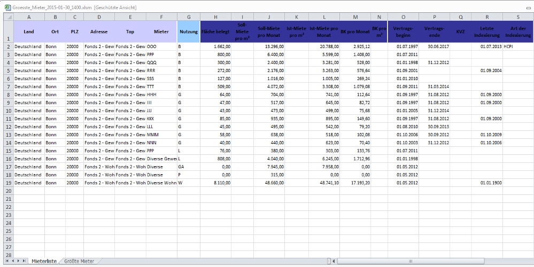The height and width of the screenshot is (267, 534).
Task: Click the horizontal scrollbar thumb
Action: 411,261
